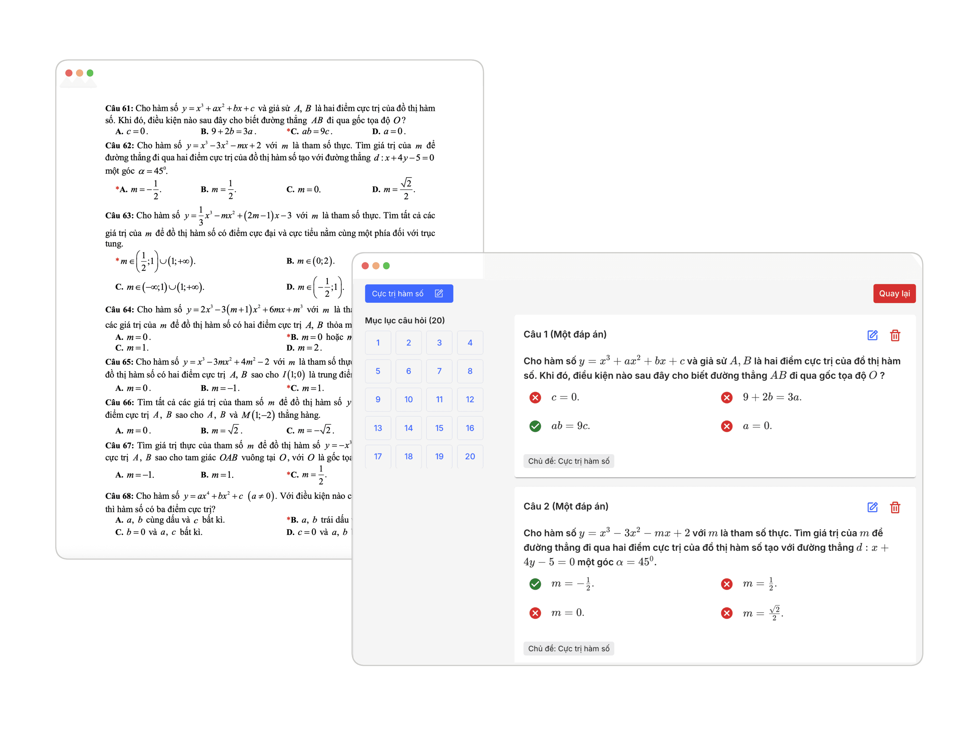Screen dimensions: 976x732
Task: Click the Chủ đề tag under Câu 1
Action: coord(568,461)
